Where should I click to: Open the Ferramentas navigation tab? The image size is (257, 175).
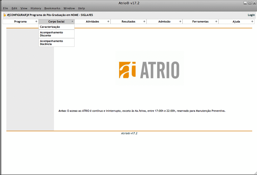coord(200,21)
